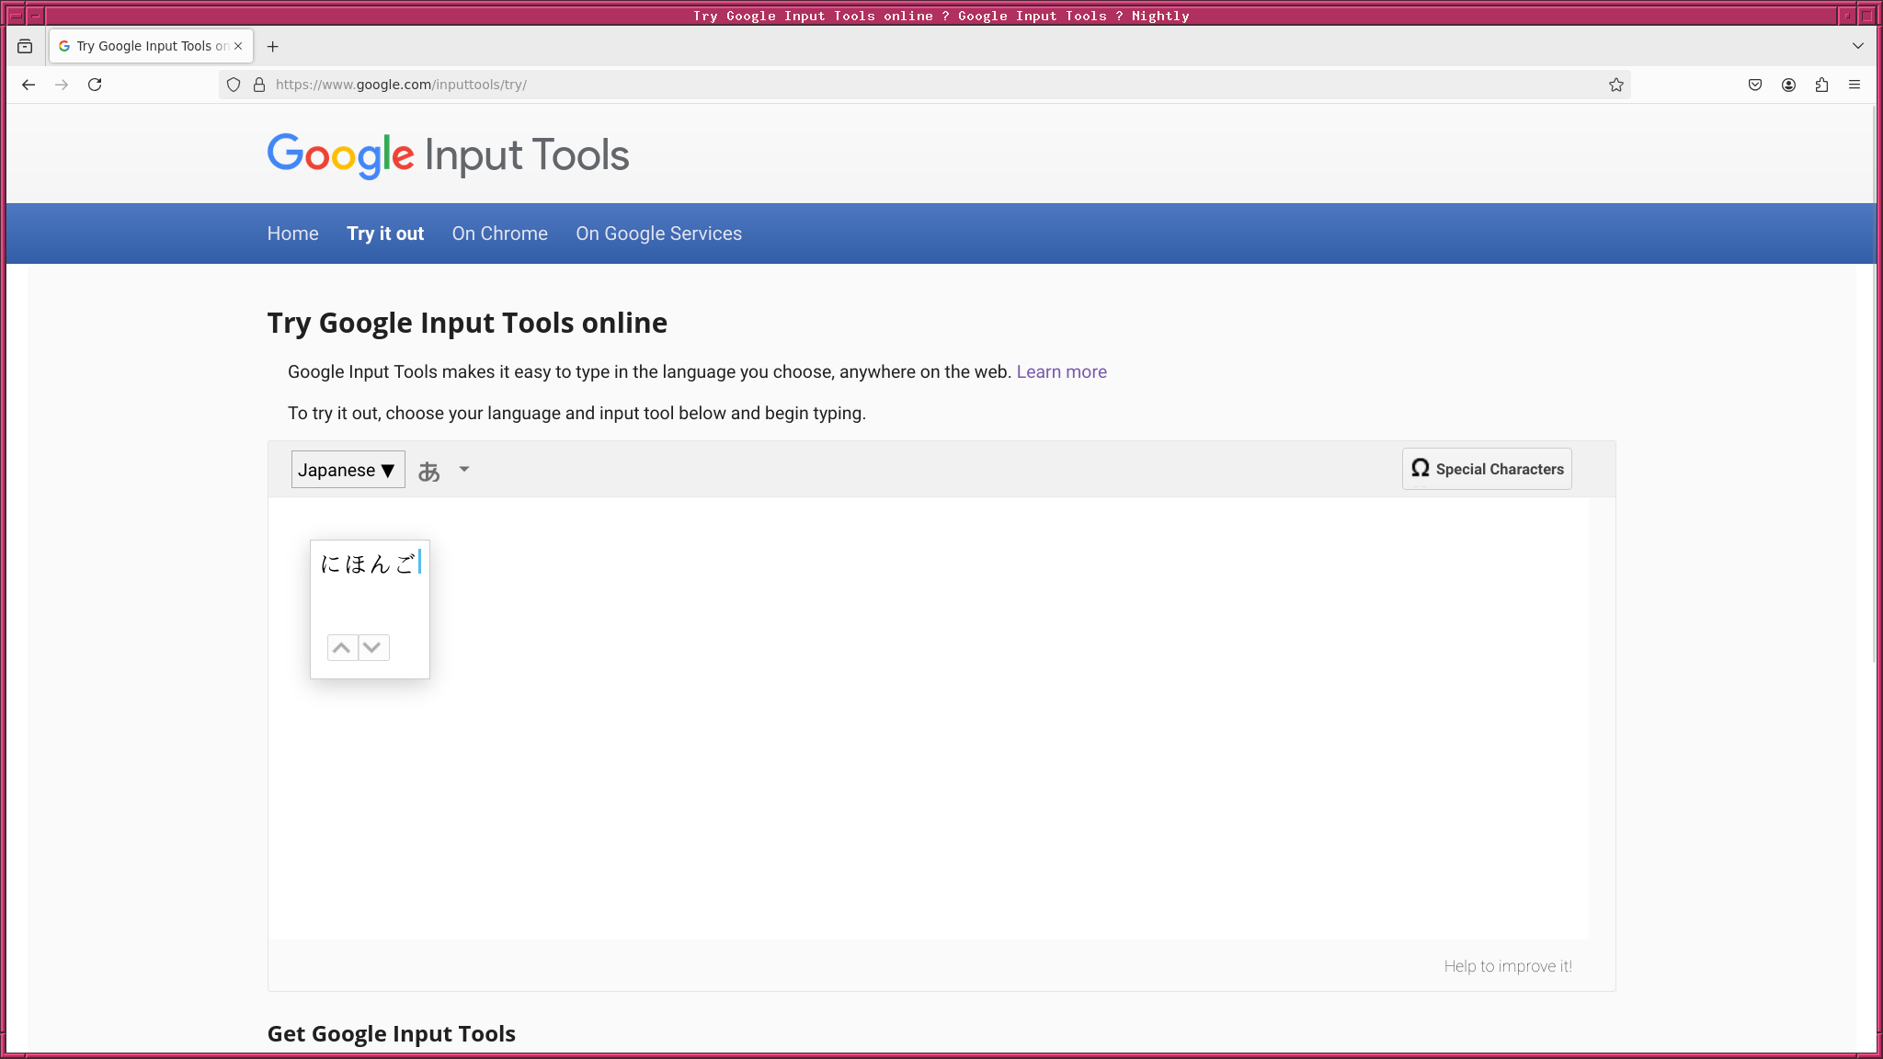This screenshot has height=1059, width=1883.
Task: Switch to the On Chrome tab
Action: pos(499,233)
